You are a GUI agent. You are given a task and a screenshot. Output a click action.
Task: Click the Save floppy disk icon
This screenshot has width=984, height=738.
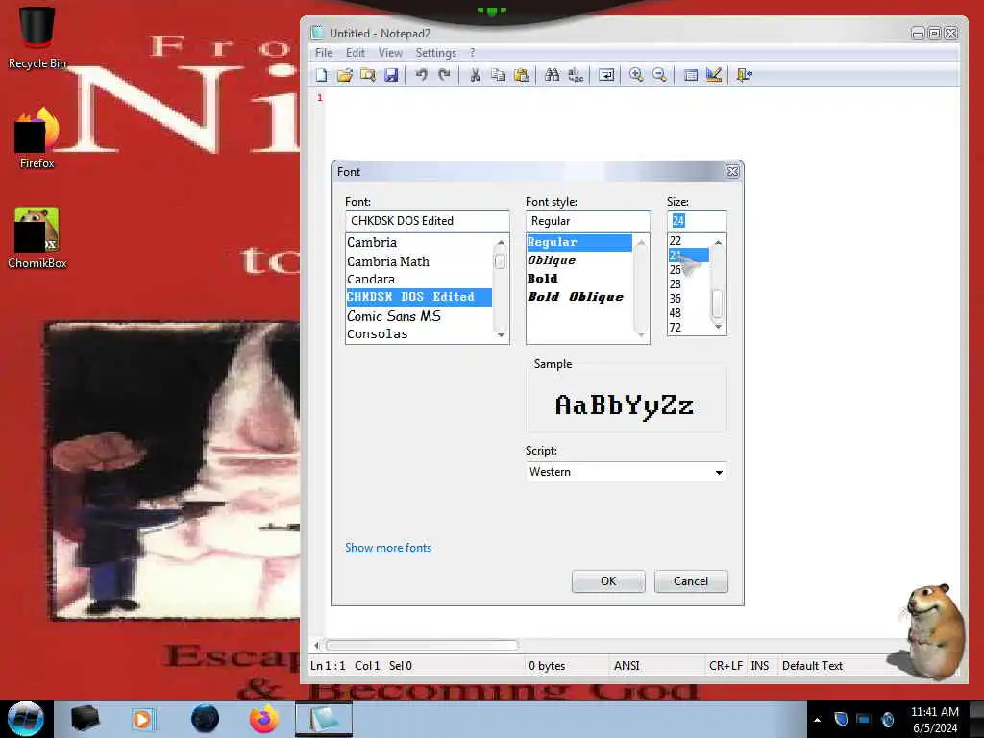click(391, 75)
